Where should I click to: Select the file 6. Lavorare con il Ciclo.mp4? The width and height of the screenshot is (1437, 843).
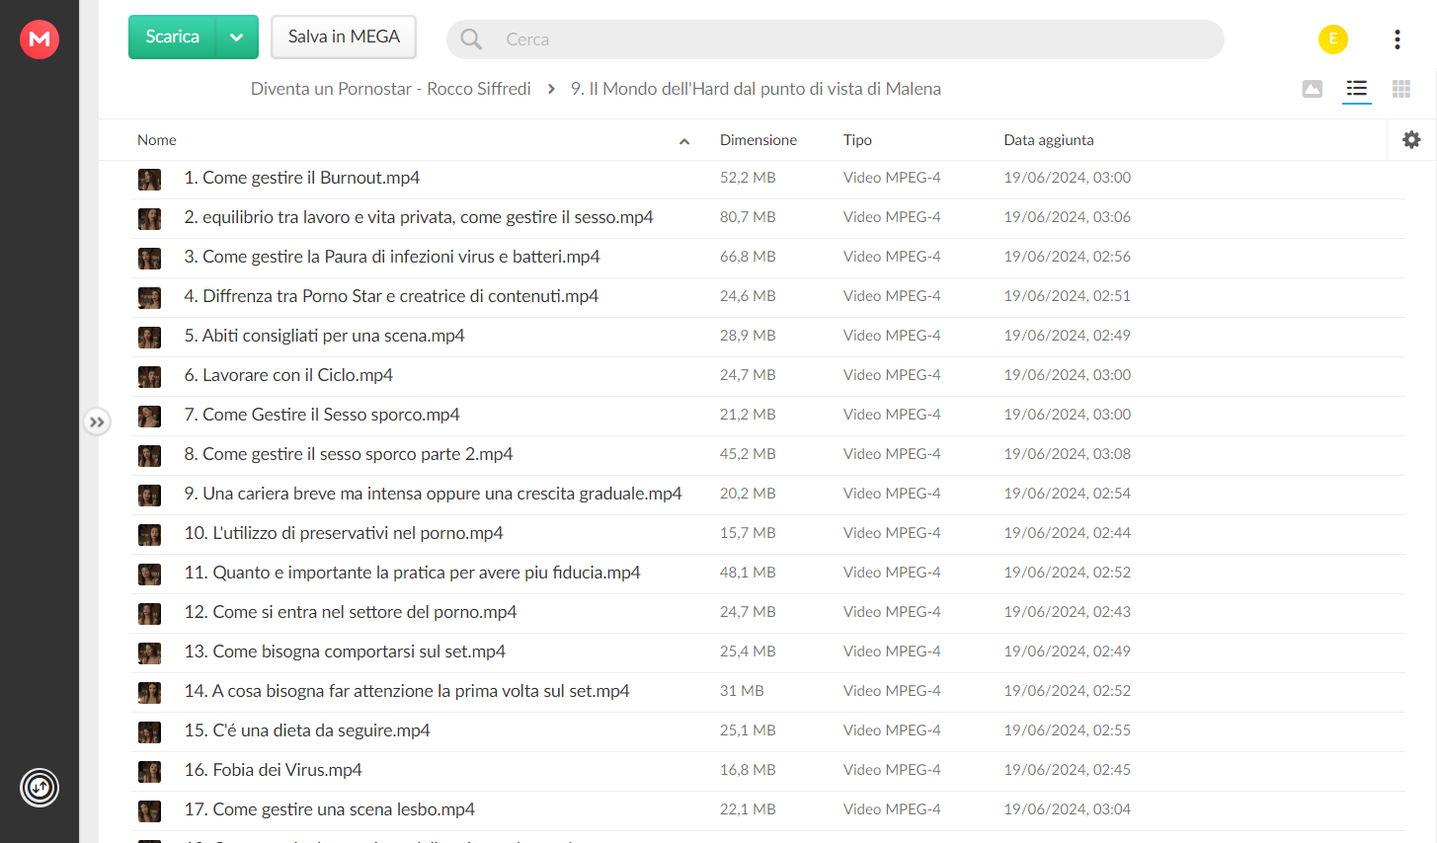click(x=768, y=375)
